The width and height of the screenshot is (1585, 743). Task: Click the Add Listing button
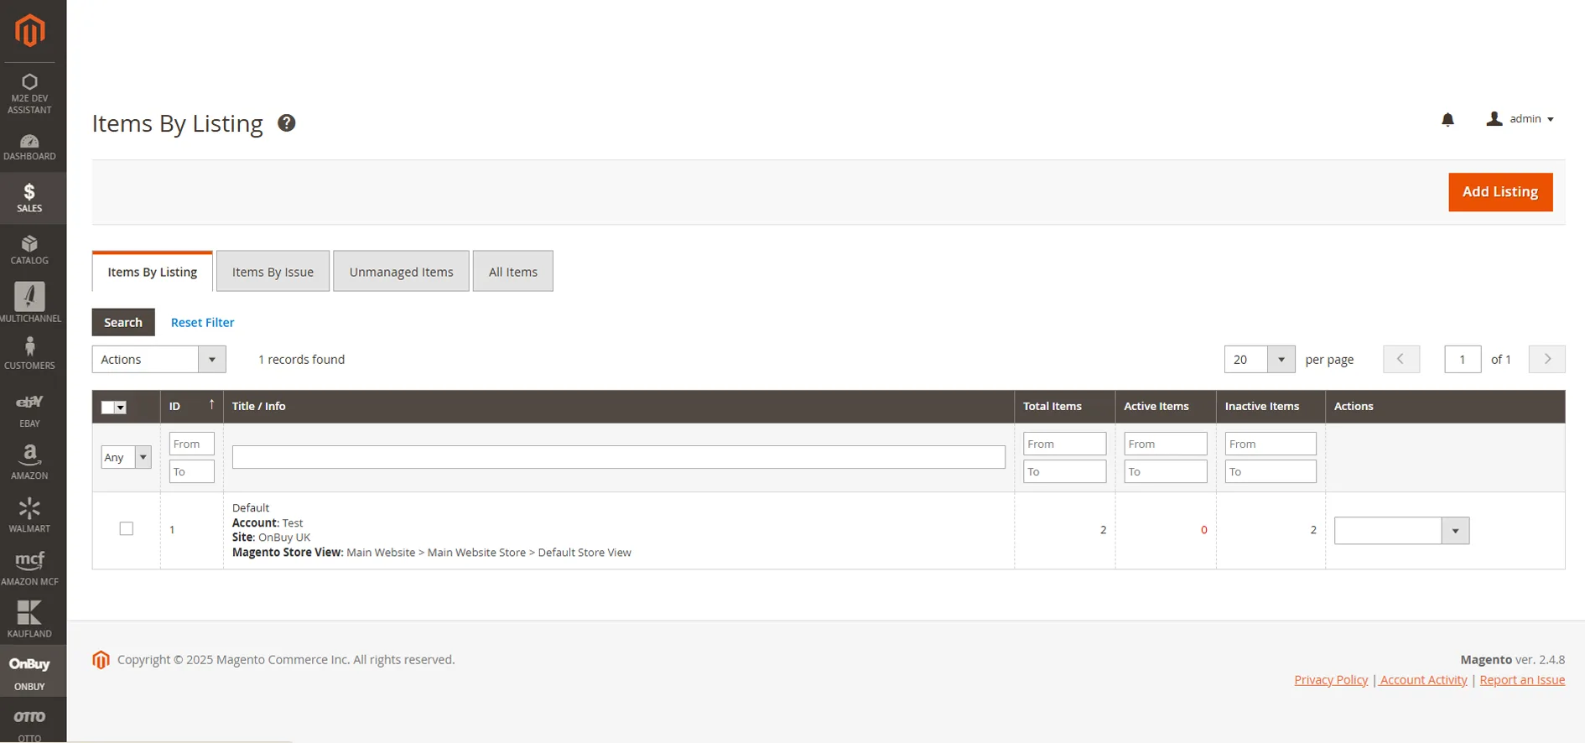(1499, 192)
